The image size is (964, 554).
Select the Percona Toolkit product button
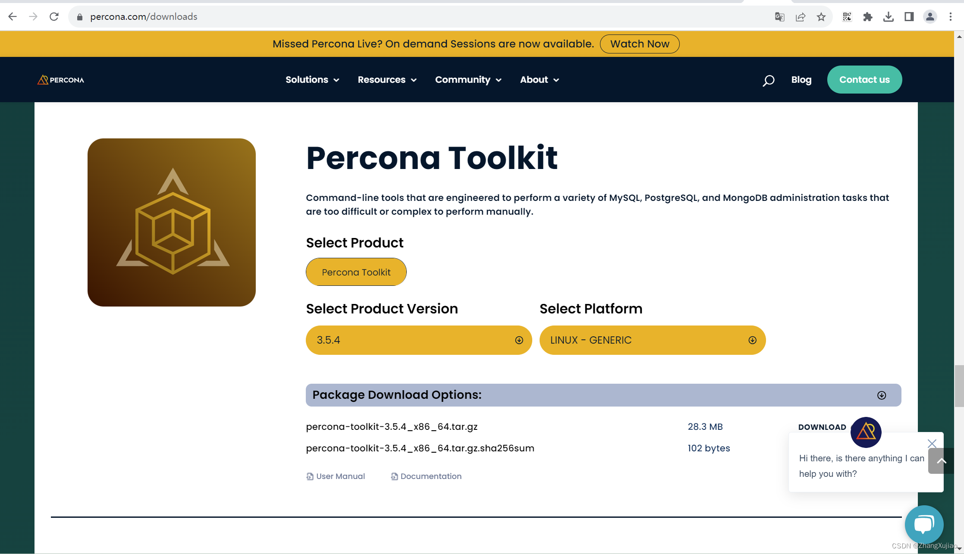coord(356,272)
